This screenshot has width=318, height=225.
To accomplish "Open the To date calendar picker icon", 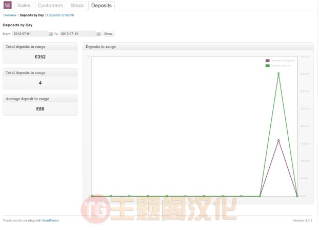I will [98, 34].
